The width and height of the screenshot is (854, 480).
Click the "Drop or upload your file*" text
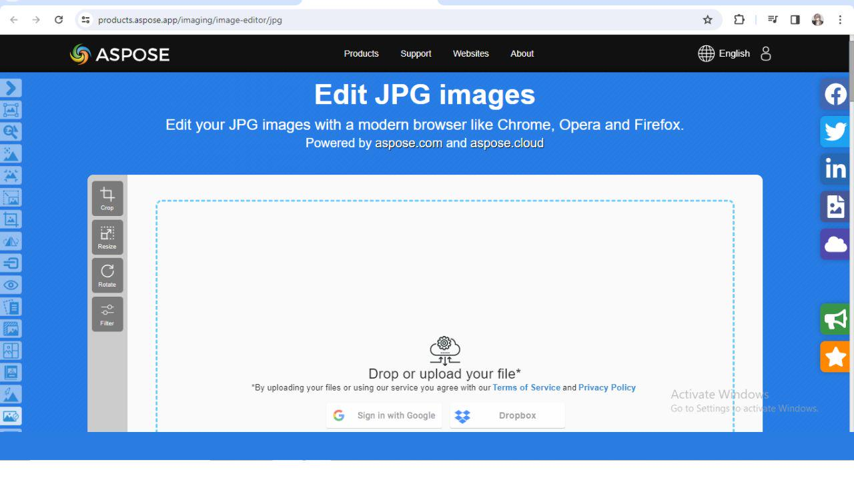click(x=445, y=374)
